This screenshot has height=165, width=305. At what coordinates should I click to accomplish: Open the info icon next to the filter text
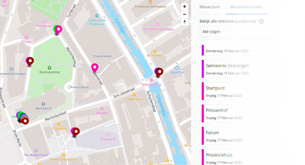[261, 21]
